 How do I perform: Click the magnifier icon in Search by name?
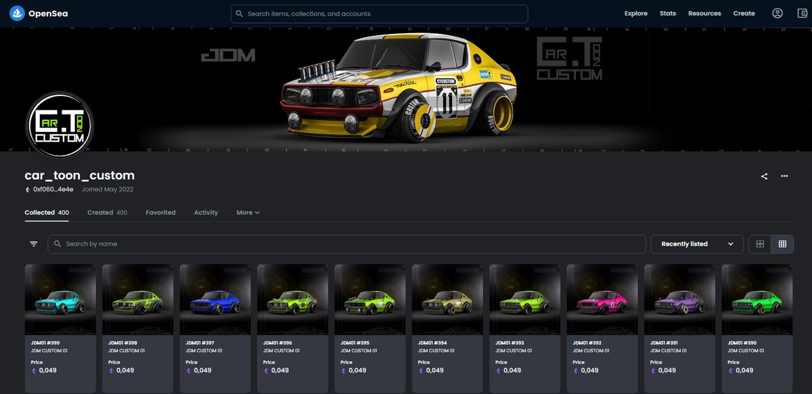pos(58,244)
